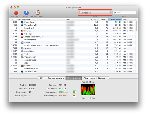Click the 12,0 CPU value for VirtualBox

(x=96, y=25)
